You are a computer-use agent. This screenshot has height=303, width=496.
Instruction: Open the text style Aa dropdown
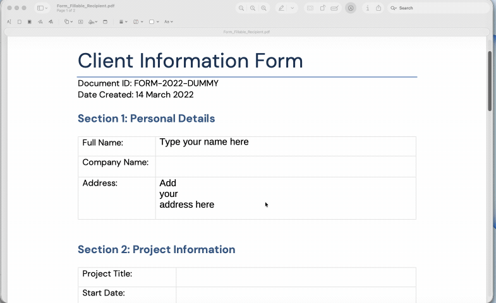[x=169, y=22]
